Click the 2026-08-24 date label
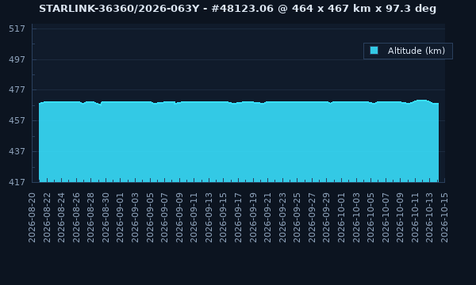Viewport: 476px width, 285px height. click(61, 218)
